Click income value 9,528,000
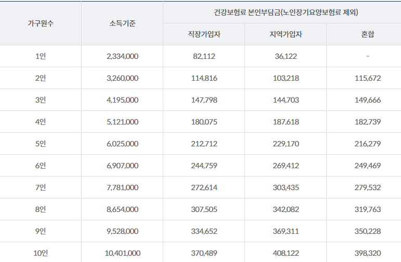 tap(123, 231)
